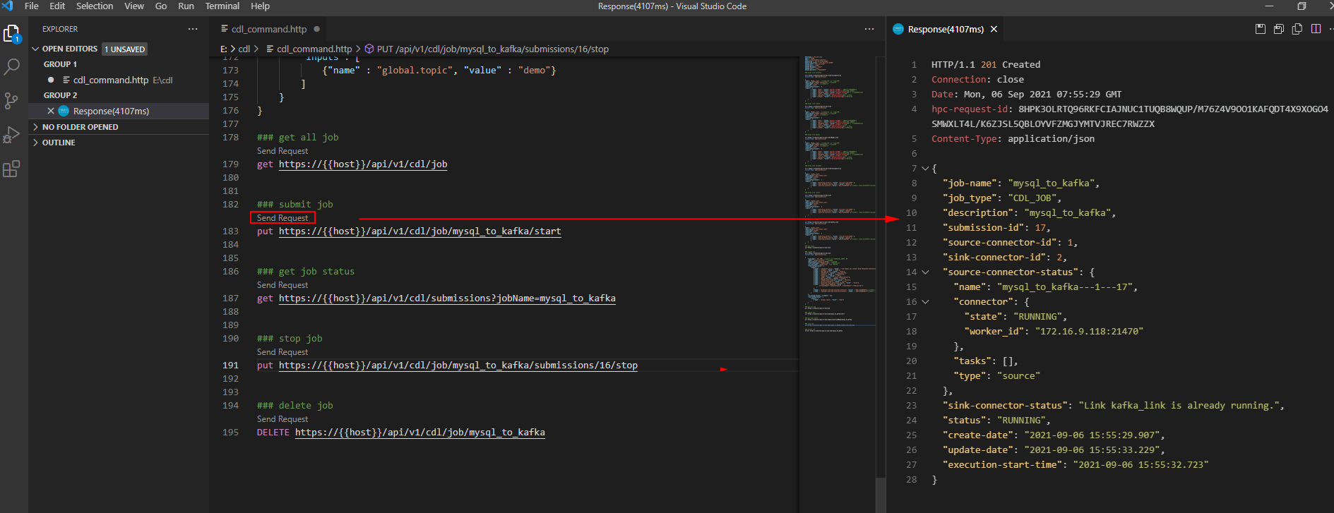Collapse the Open Editors section
This screenshot has height=513, width=1334.
coord(35,49)
